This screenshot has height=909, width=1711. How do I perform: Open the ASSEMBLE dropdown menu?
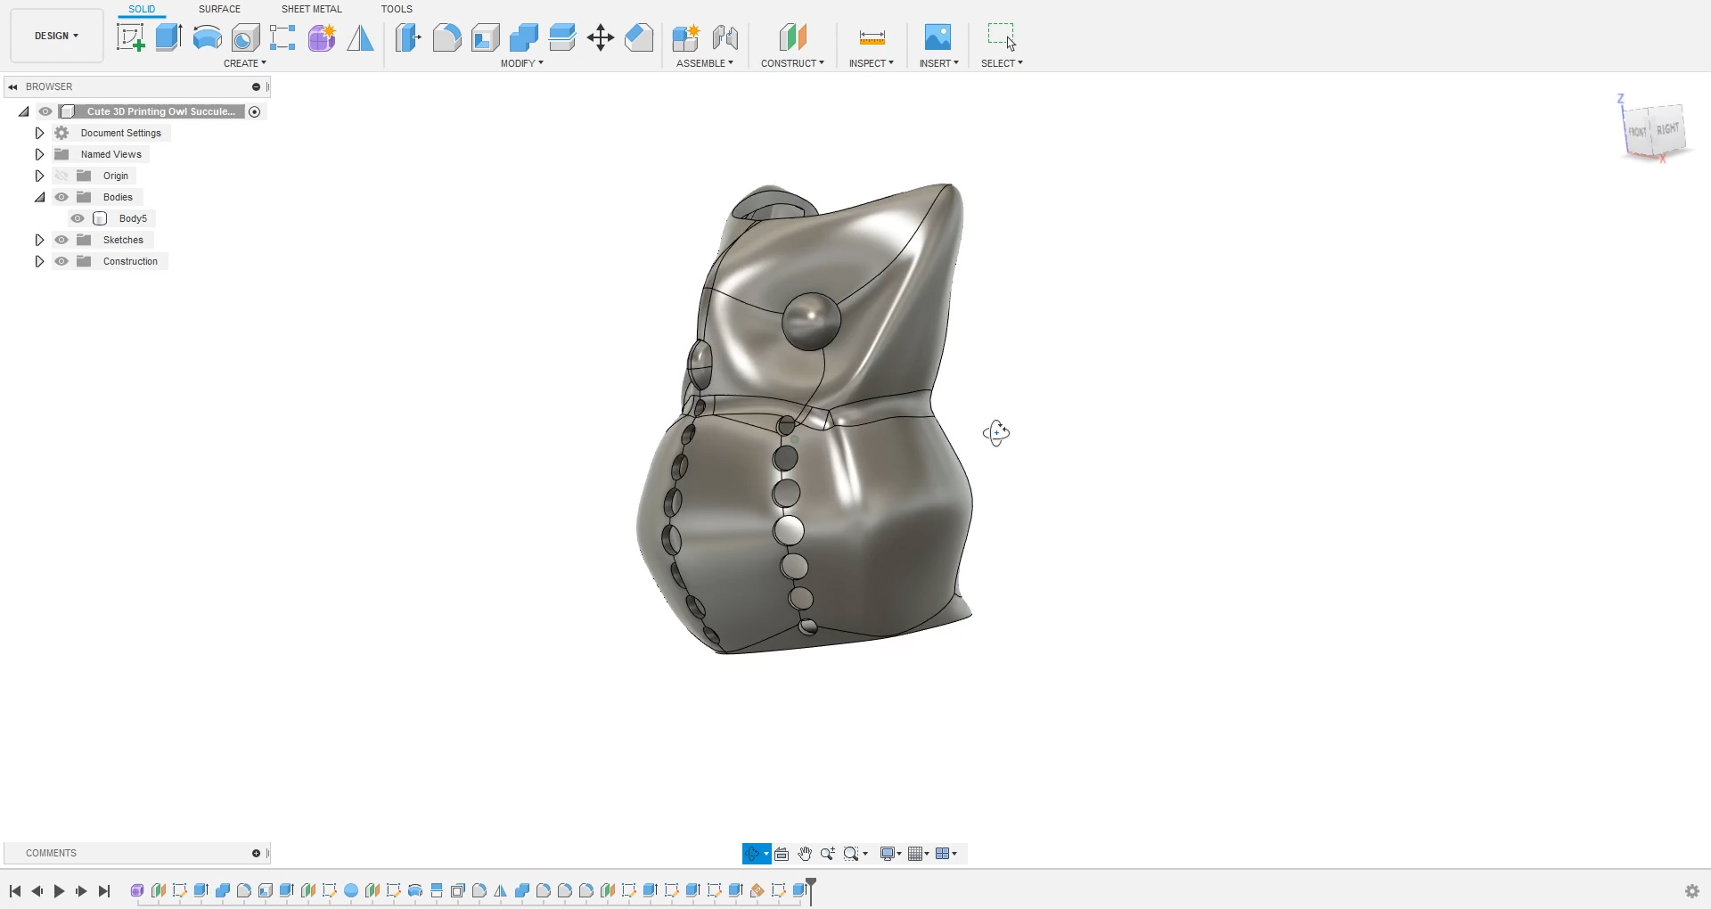(x=705, y=63)
